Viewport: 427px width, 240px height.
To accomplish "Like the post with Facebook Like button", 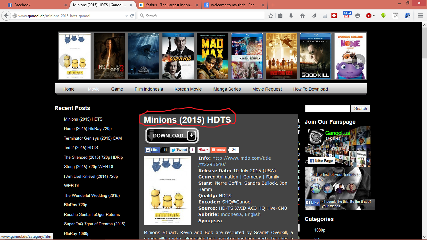I will (x=152, y=150).
